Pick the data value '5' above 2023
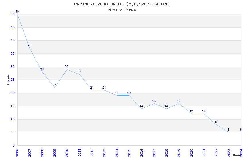The height and width of the screenshot is (158, 244). coord(228,130)
